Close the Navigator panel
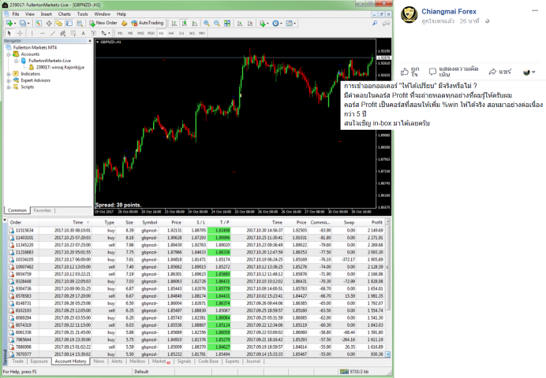The image size is (546, 378). pyautogui.click(x=90, y=41)
